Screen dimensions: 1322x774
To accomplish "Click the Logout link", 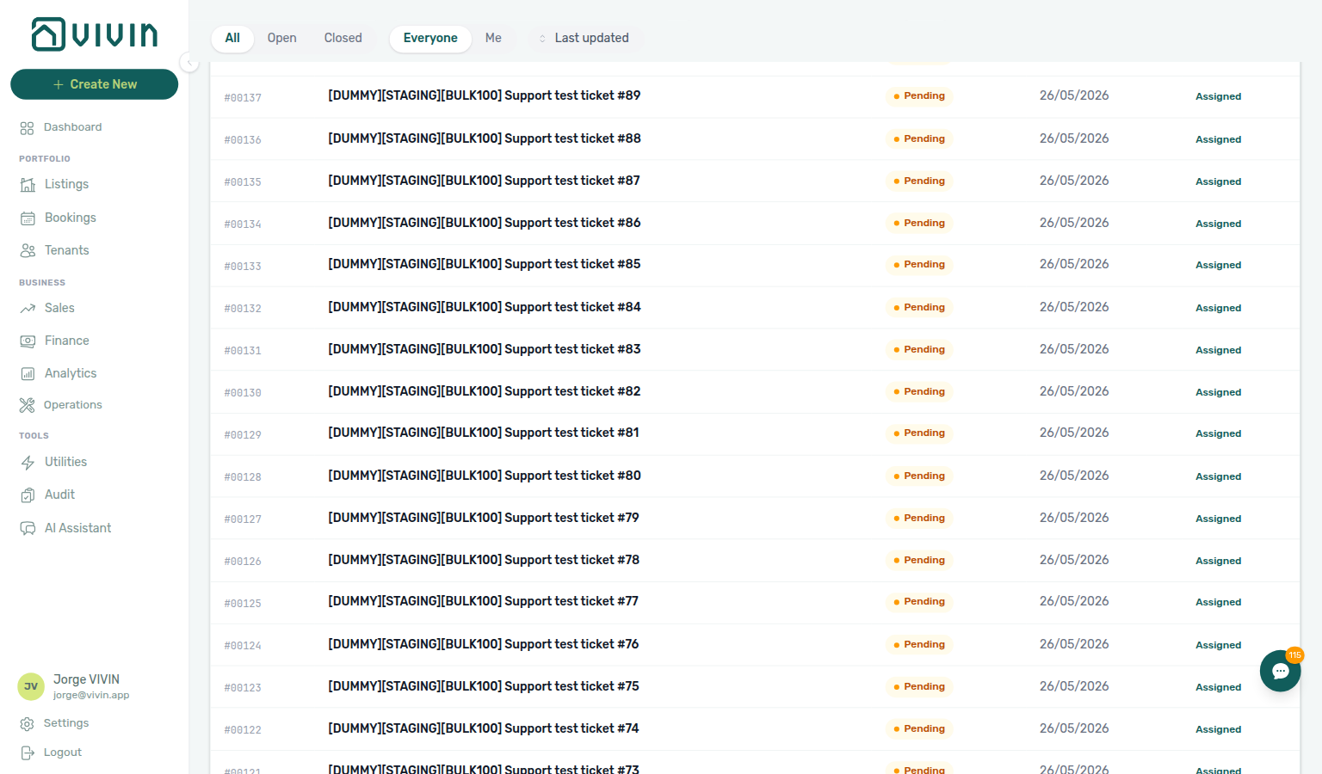I will (x=62, y=752).
